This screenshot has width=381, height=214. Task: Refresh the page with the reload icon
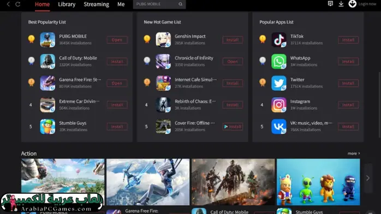pyautogui.click(x=17, y=4)
